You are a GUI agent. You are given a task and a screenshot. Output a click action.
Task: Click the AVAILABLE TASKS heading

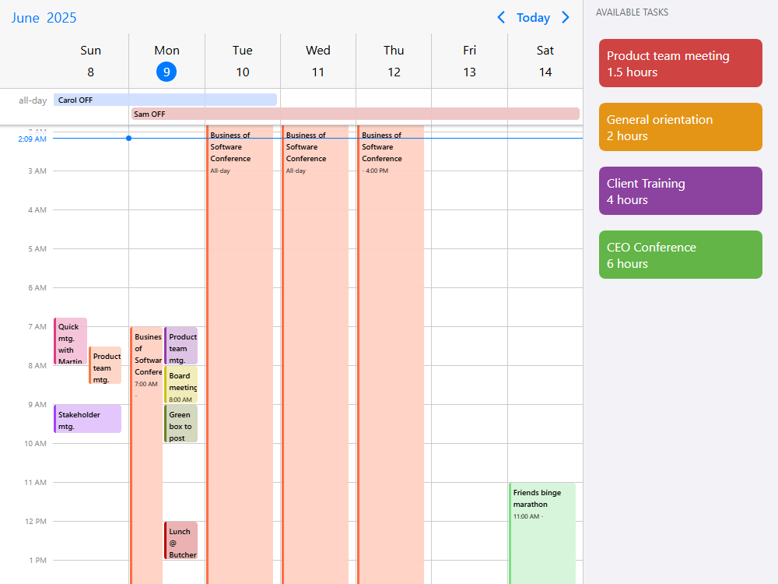click(632, 12)
